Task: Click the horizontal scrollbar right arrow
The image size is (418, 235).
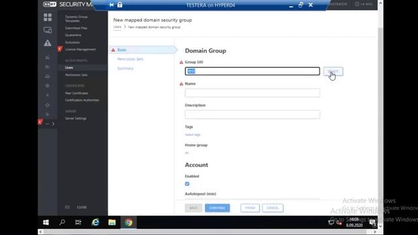Action: pos(375,232)
